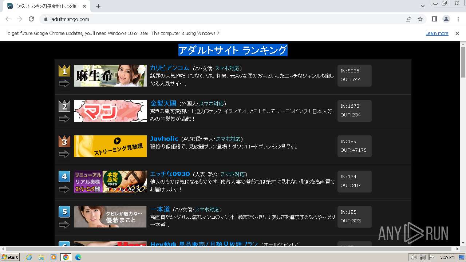Open the Chrome profile avatar
Image resolution: width=466 pixels, height=262 pixels.
click(446, 19)
